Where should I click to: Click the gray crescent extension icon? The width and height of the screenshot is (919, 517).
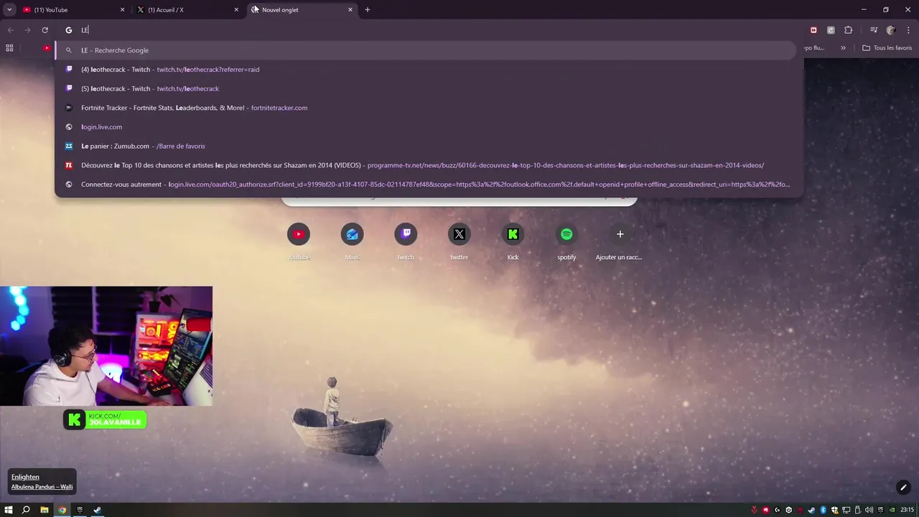(x=831, y=30)
